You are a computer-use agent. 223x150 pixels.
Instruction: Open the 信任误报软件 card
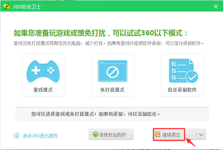click(182, 75)
